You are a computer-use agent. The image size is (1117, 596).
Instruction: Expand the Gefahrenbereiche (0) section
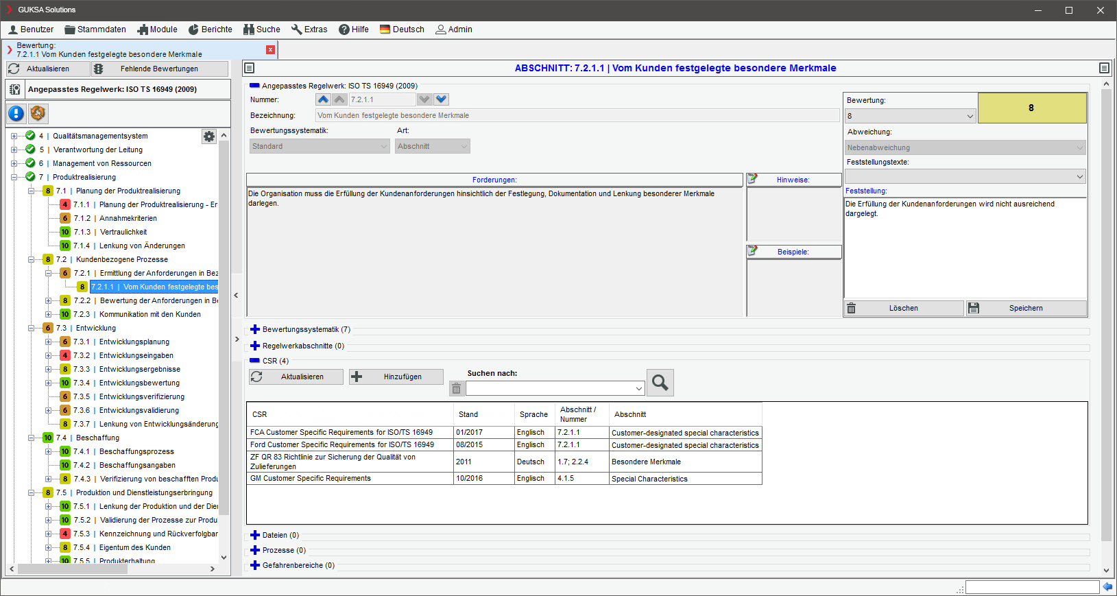click(255, 565)
